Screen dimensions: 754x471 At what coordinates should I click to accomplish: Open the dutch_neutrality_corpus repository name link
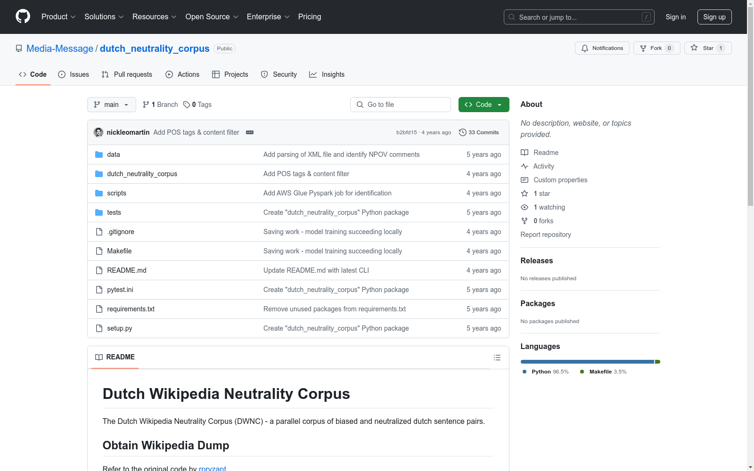[155, 49]
